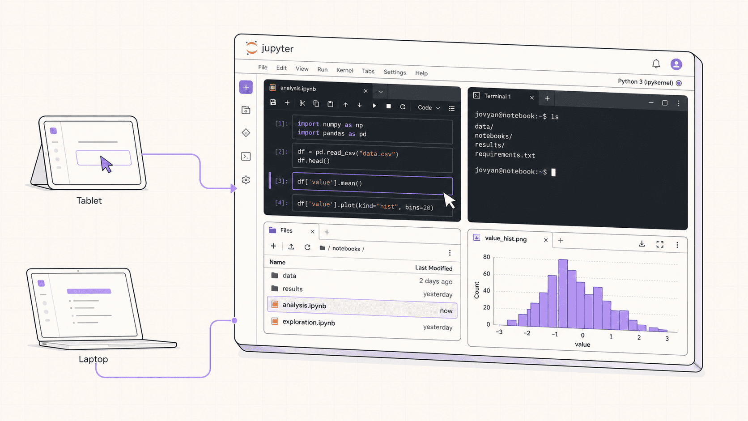Open the View menu
The height and width of the screenshot is (421, 748).
click(x=302, y=69)
